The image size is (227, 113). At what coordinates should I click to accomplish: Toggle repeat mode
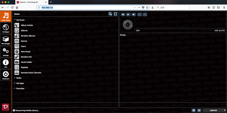pos(140,15)
